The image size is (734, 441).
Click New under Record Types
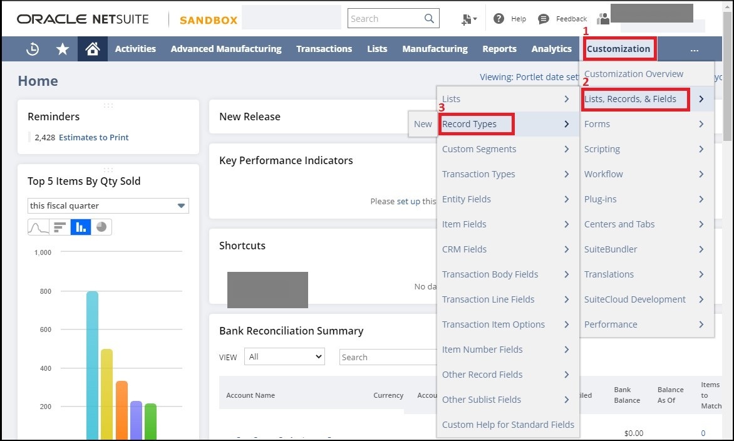(x=423, y=124)
